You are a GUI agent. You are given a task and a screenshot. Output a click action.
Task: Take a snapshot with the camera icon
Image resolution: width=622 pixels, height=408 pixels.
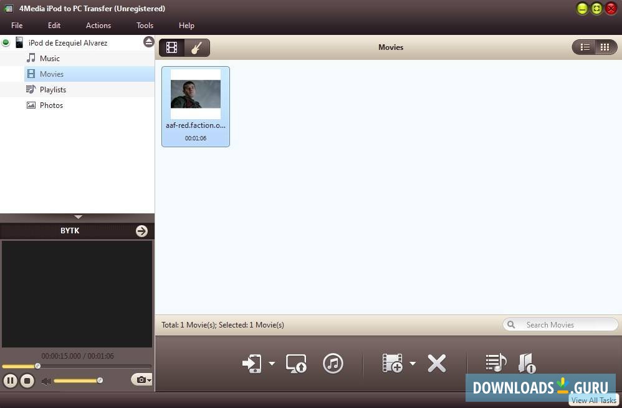141,380
